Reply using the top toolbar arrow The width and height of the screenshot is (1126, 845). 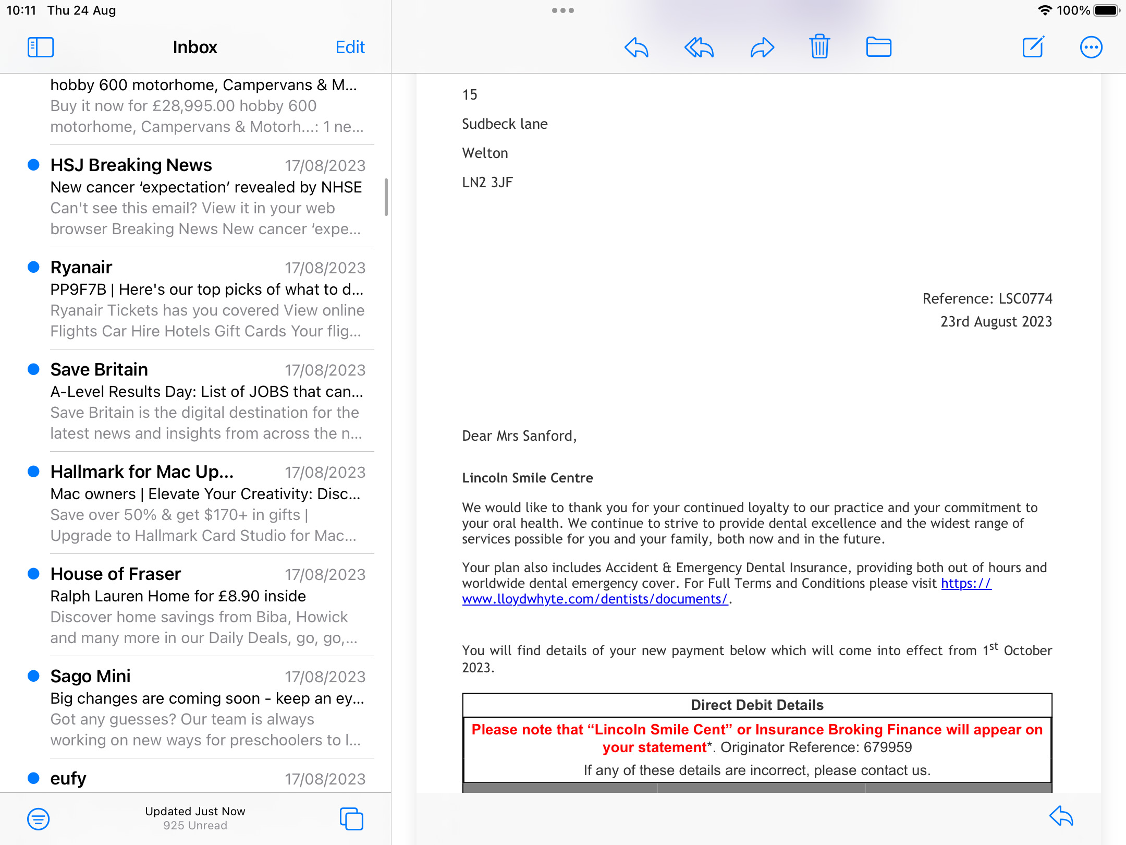click(x=636, y=47)
